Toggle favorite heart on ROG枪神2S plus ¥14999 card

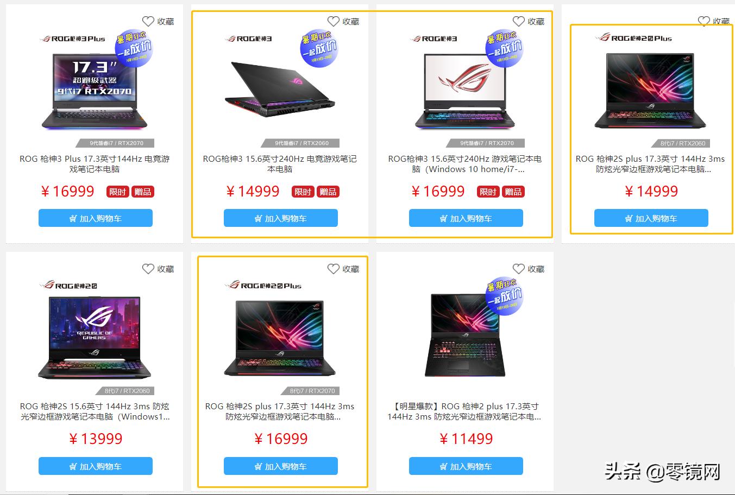coord(704,22)
